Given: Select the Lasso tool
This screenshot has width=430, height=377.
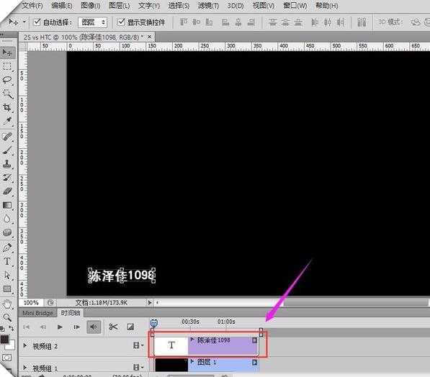Looking at the screenshot, I should click(7, 80).
